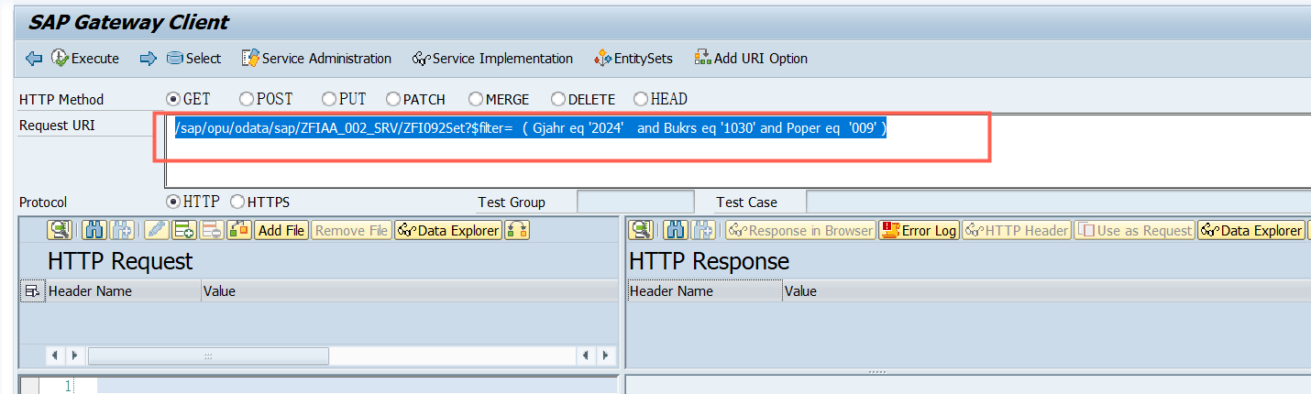Click the Details icon in HTTP Request toolbar

click(x=61, y=230)
